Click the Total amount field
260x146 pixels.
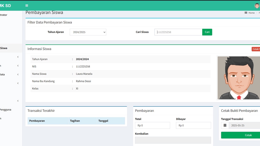coord(152,125)
